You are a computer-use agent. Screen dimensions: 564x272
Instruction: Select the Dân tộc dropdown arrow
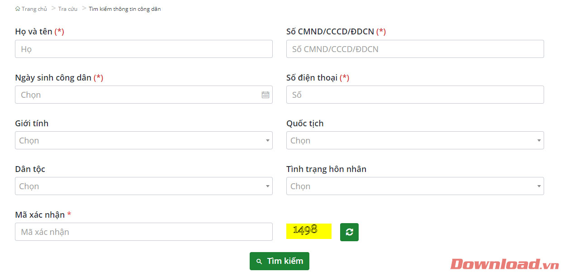pos(267,186)
